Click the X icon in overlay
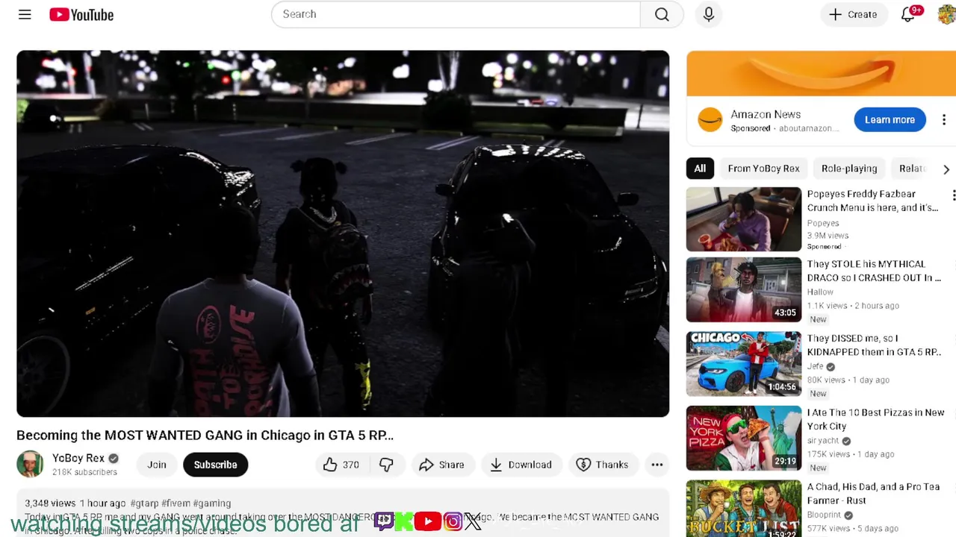956x537 pixels. [473, 521]
